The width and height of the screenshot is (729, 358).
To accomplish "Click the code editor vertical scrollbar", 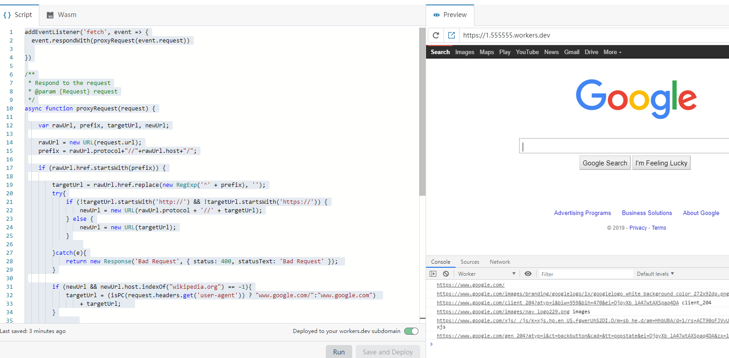I will coord(422,112).
